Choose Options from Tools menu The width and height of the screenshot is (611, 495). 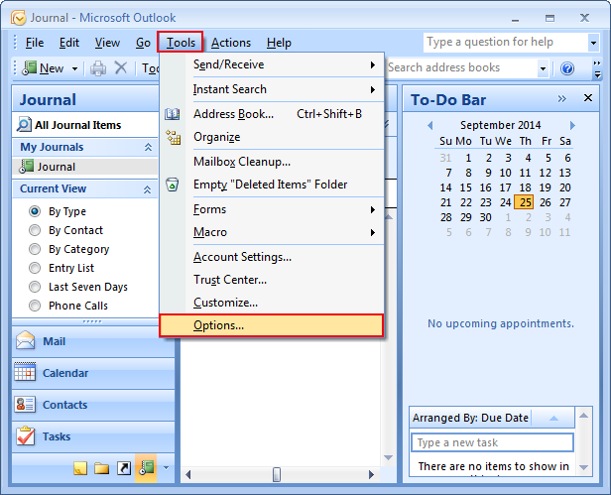[x=272, y=325]
